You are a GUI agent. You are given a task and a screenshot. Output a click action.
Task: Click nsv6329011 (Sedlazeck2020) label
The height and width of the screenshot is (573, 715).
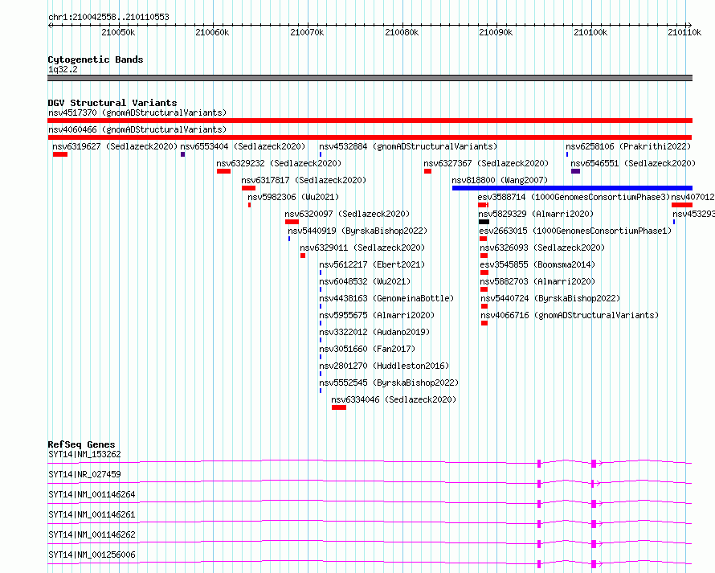click(x=362, y=248)
